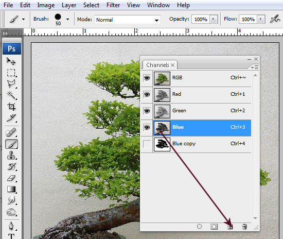
Task: Open the Filter menu
Action: coord(113,5)
